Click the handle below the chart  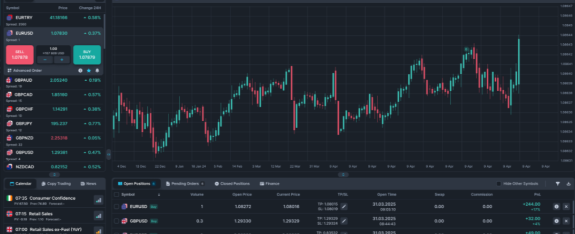pos(343,175)
